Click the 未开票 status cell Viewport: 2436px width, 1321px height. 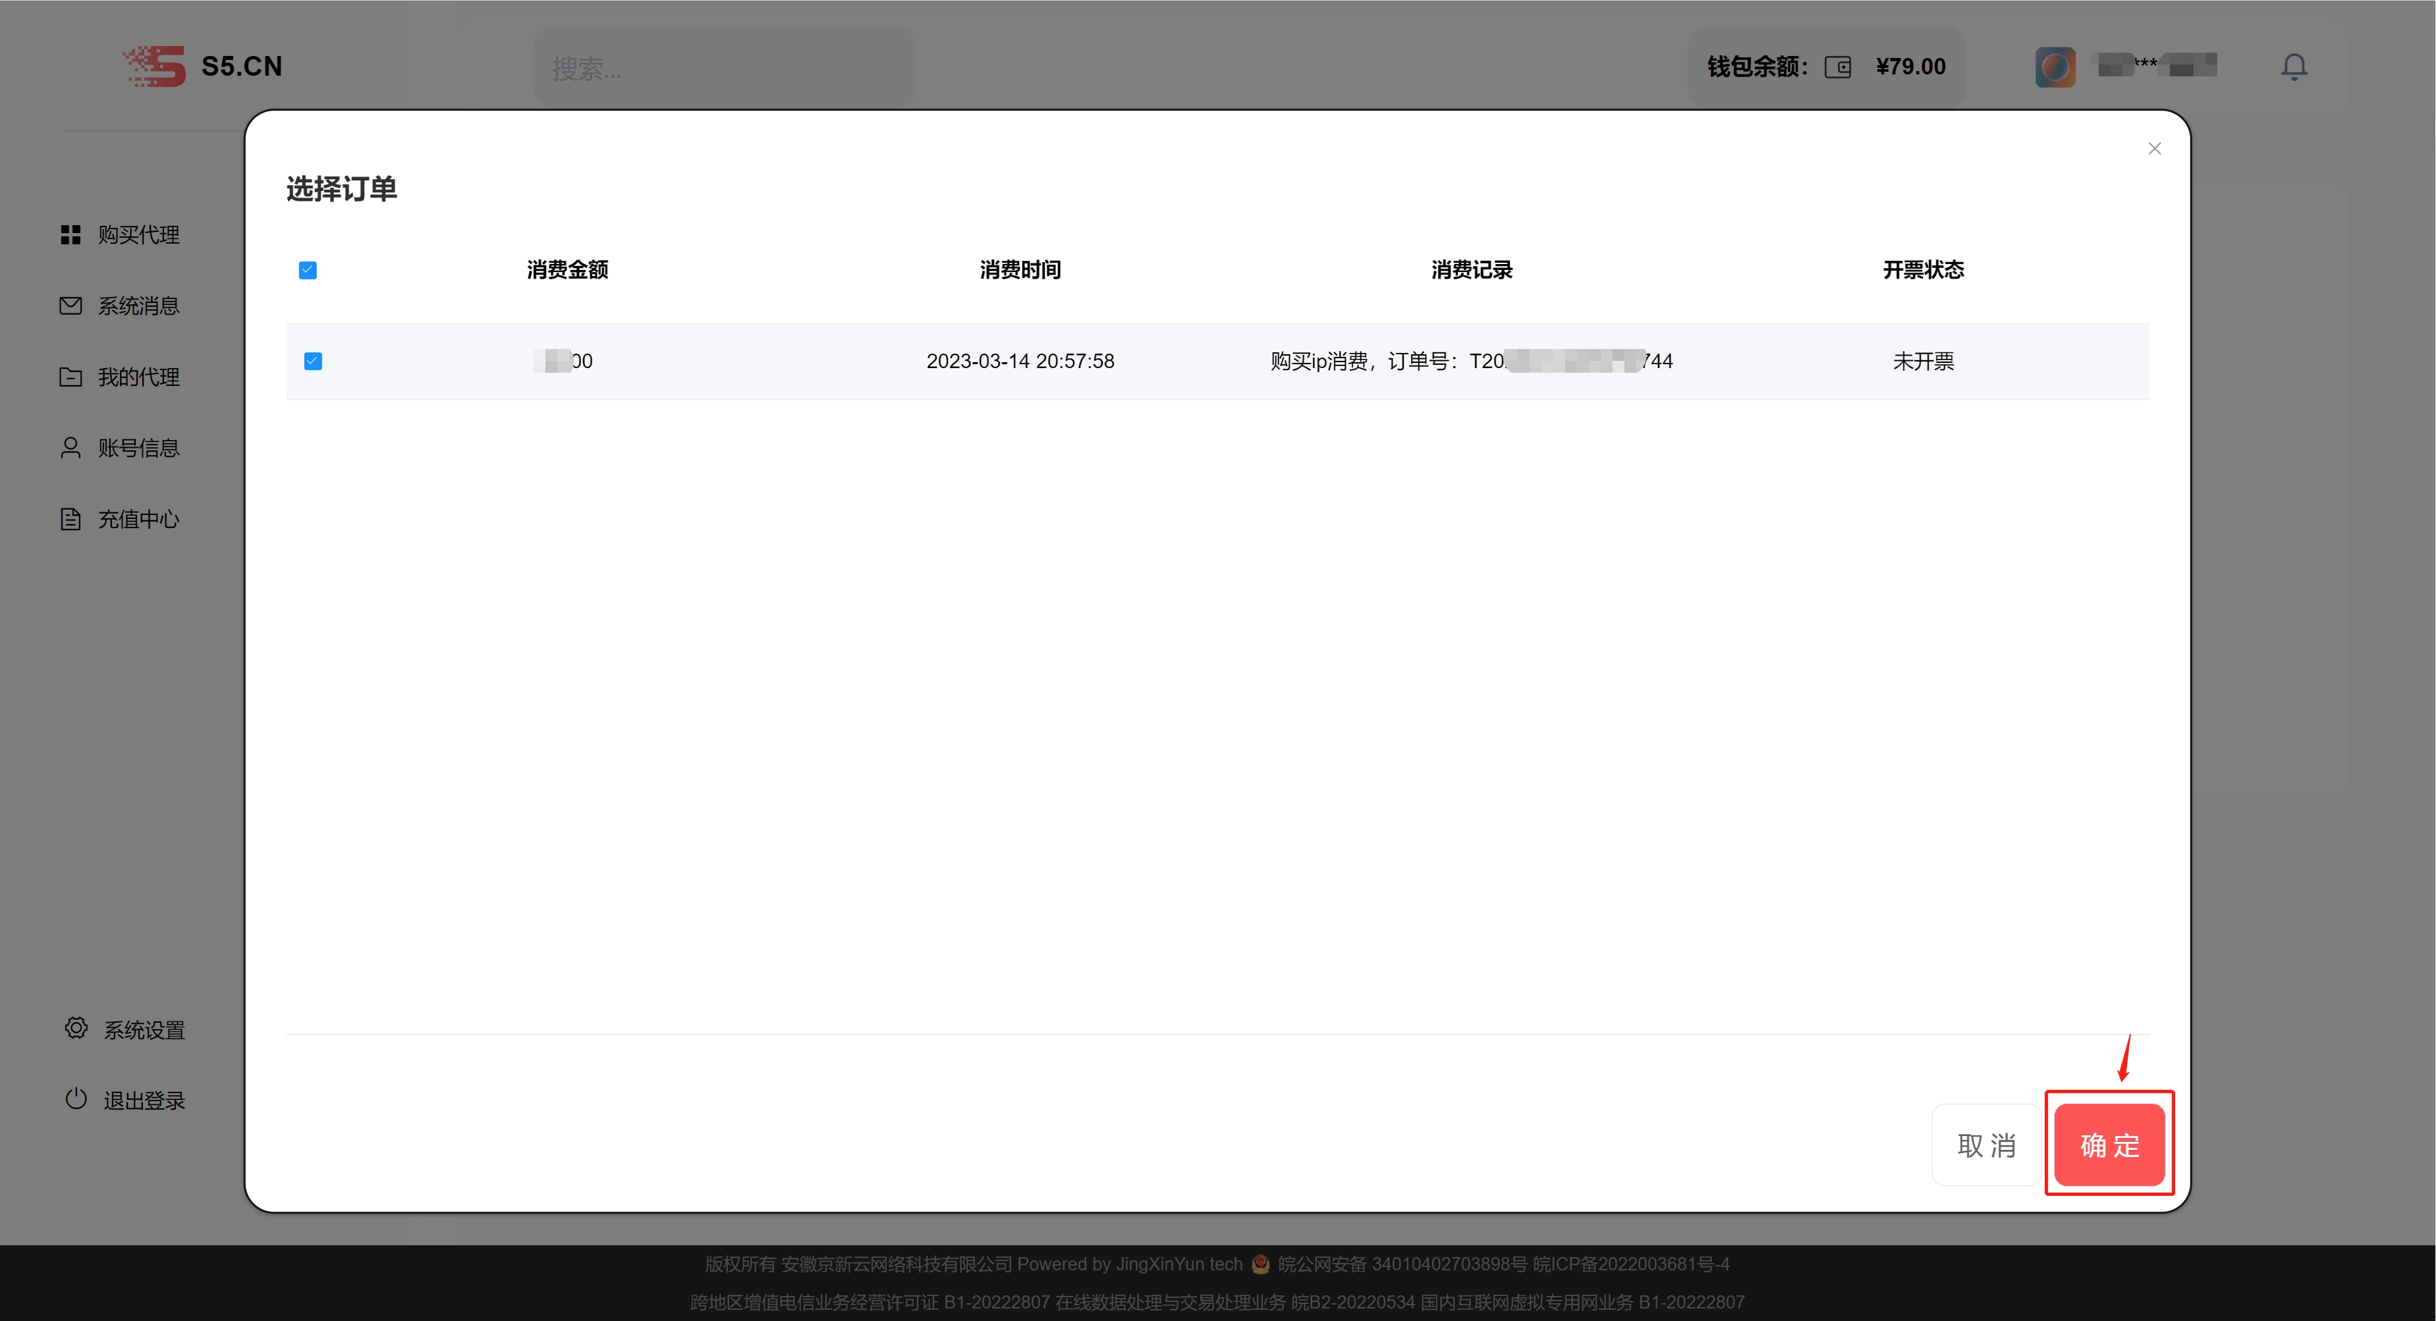click(1922, 362)
